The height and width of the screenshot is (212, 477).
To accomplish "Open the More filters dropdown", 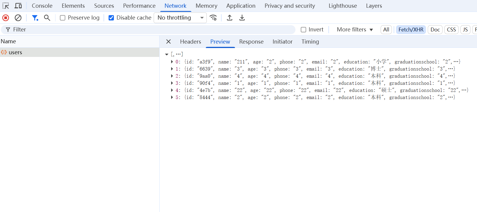I will [355, 30].
